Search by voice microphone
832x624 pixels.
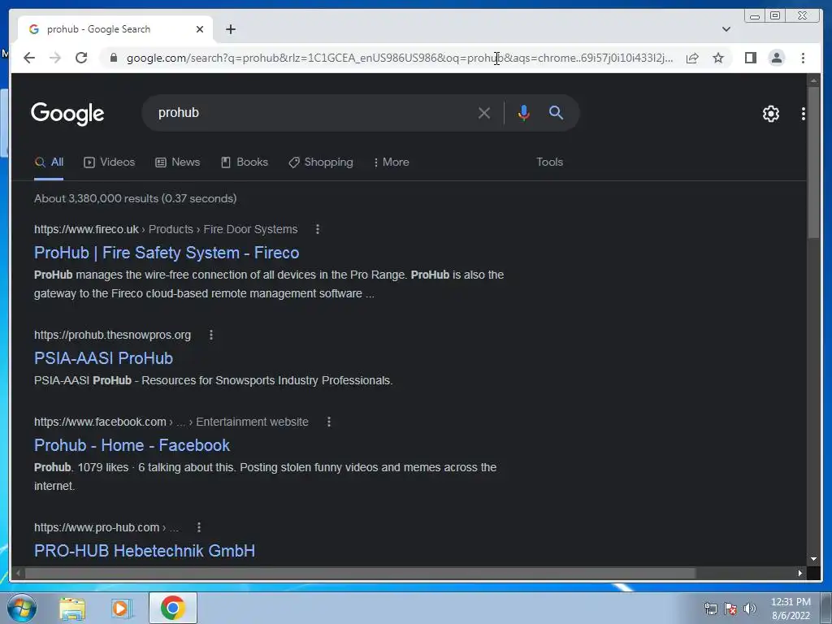pyautogui.click(x=523, y=112)
